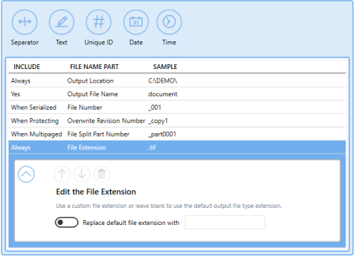
Task: Click the 'Yes' include cell
Action: point(16,94)
